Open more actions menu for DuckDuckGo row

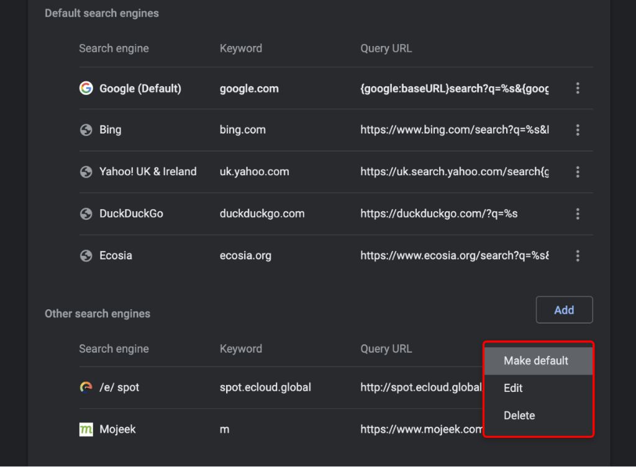tap(578, 214)
